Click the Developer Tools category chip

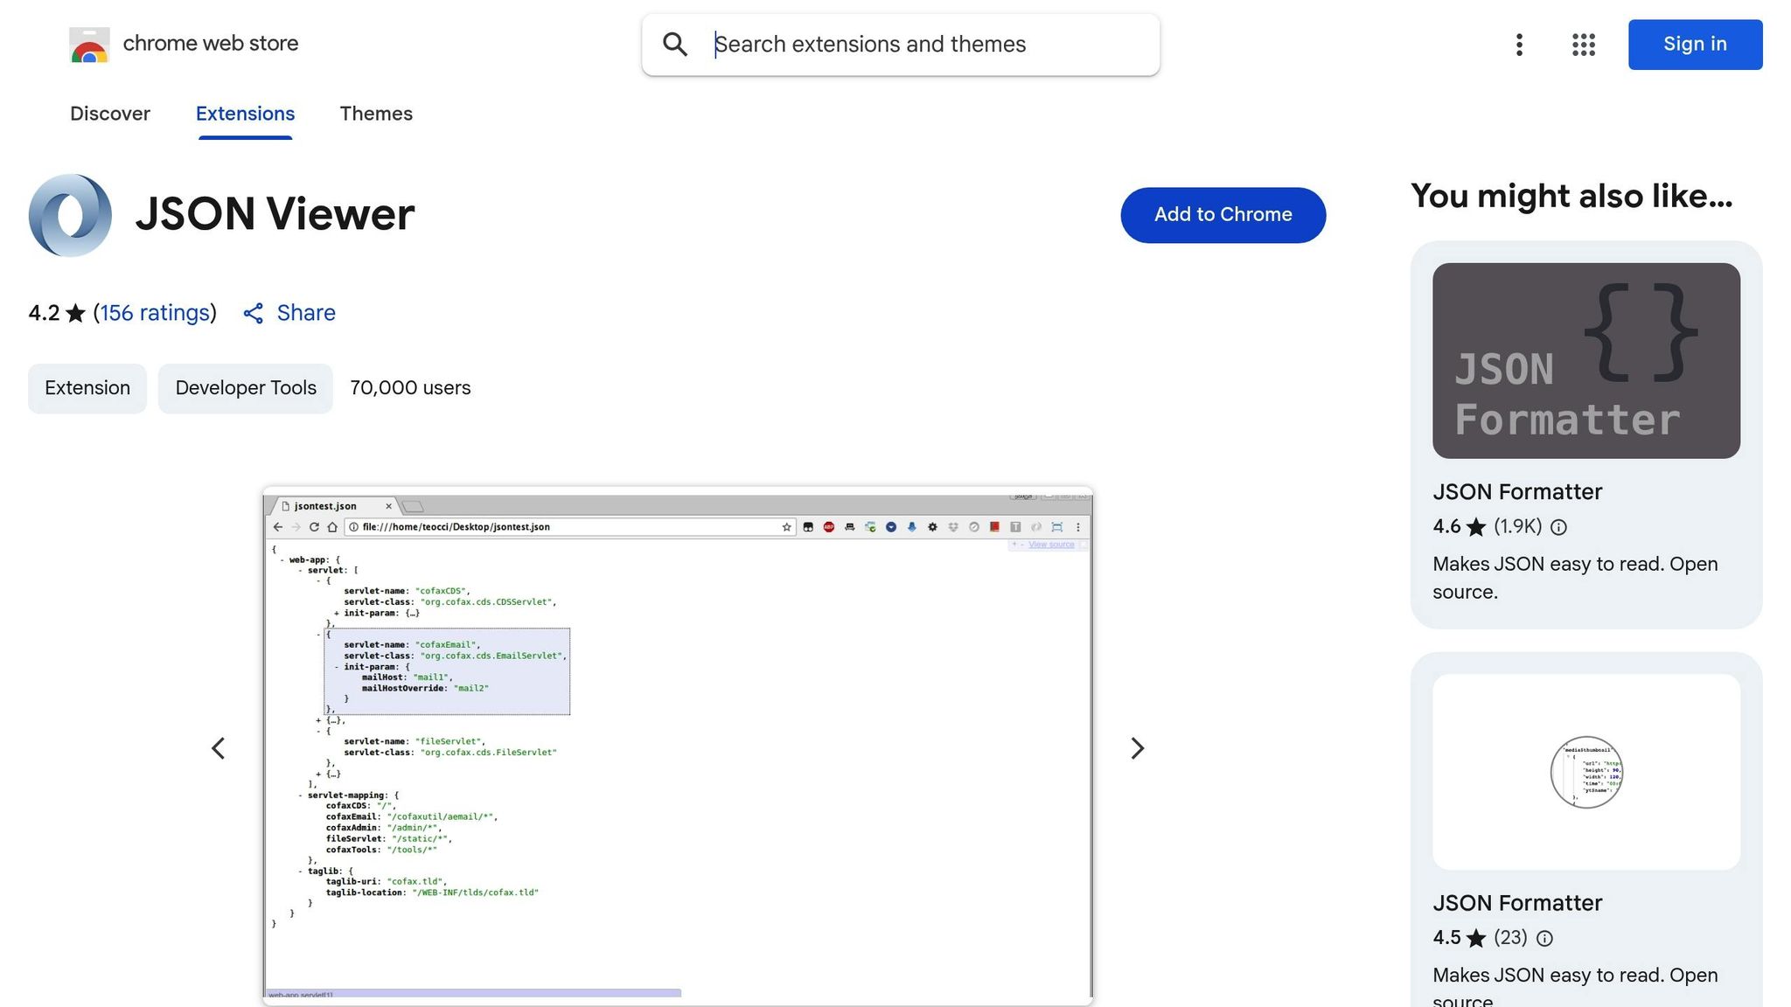(x=246, y=388)
